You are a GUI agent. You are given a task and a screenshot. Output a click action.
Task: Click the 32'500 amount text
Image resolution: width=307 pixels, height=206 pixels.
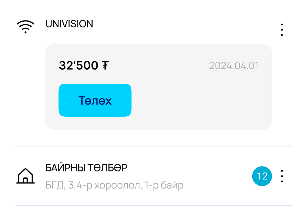tap(79, 66)
